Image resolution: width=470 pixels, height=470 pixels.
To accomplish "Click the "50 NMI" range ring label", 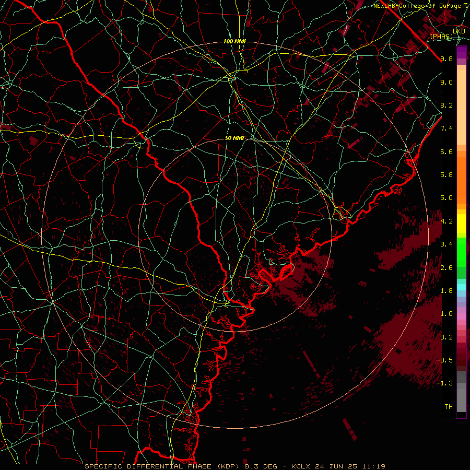I will [234, 138].
